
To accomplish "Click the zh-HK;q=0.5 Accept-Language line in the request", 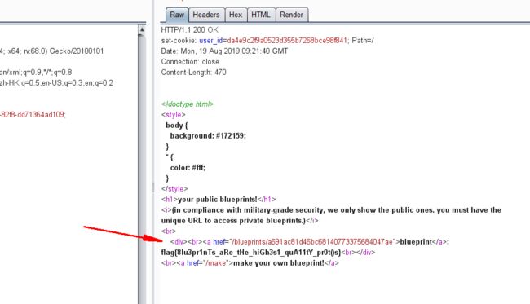I will point(56,83).
